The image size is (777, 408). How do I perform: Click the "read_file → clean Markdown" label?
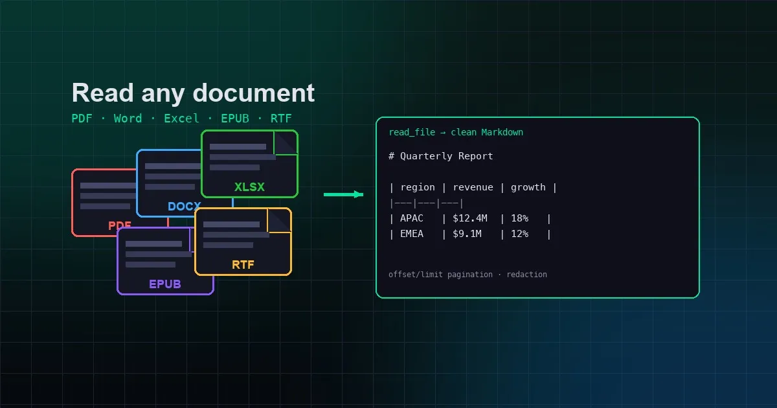pos(456,132)
